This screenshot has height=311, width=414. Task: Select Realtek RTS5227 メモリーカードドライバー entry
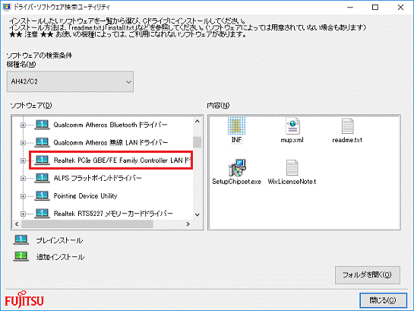(x=113, y=214)
